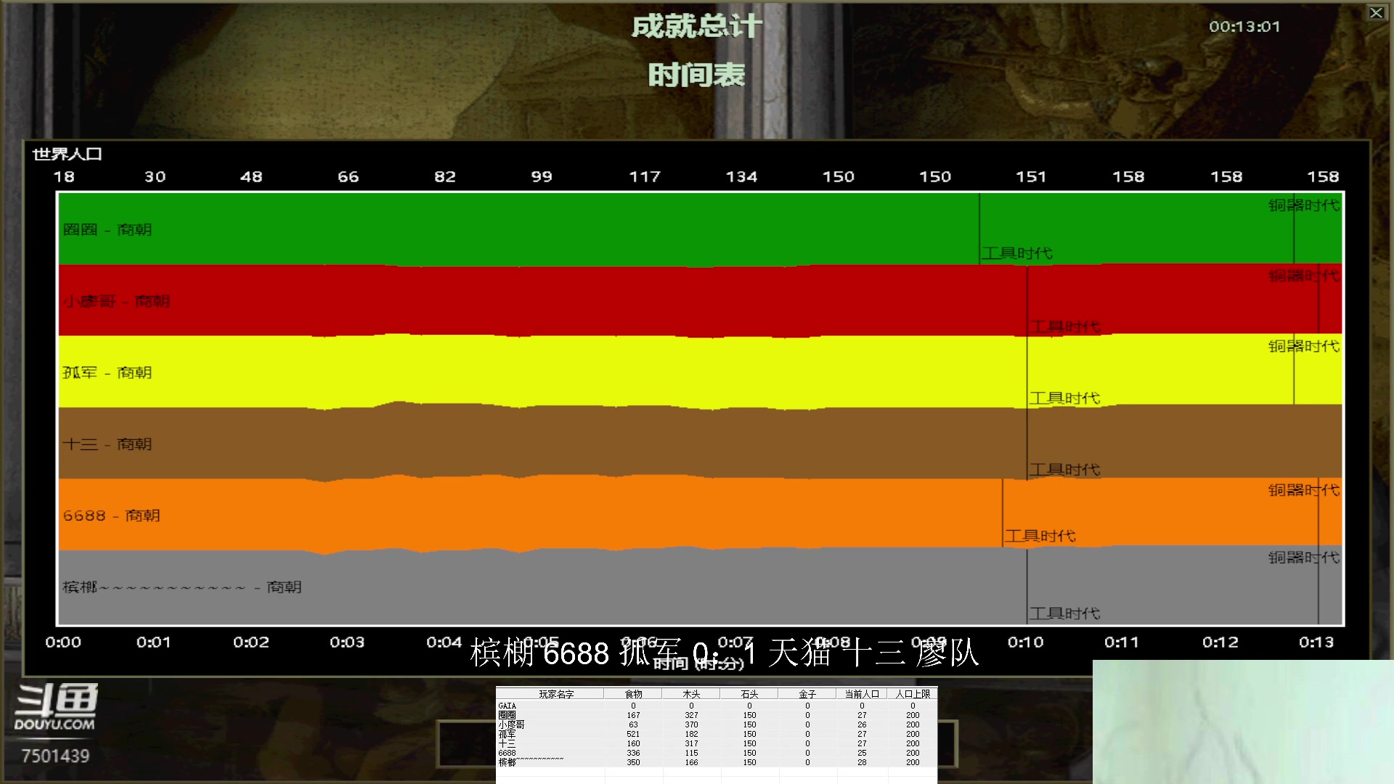Sort table by 石头 column header
Image resolution: width=1394 pixels, height=784 pixels.
(x=749, y=694)
